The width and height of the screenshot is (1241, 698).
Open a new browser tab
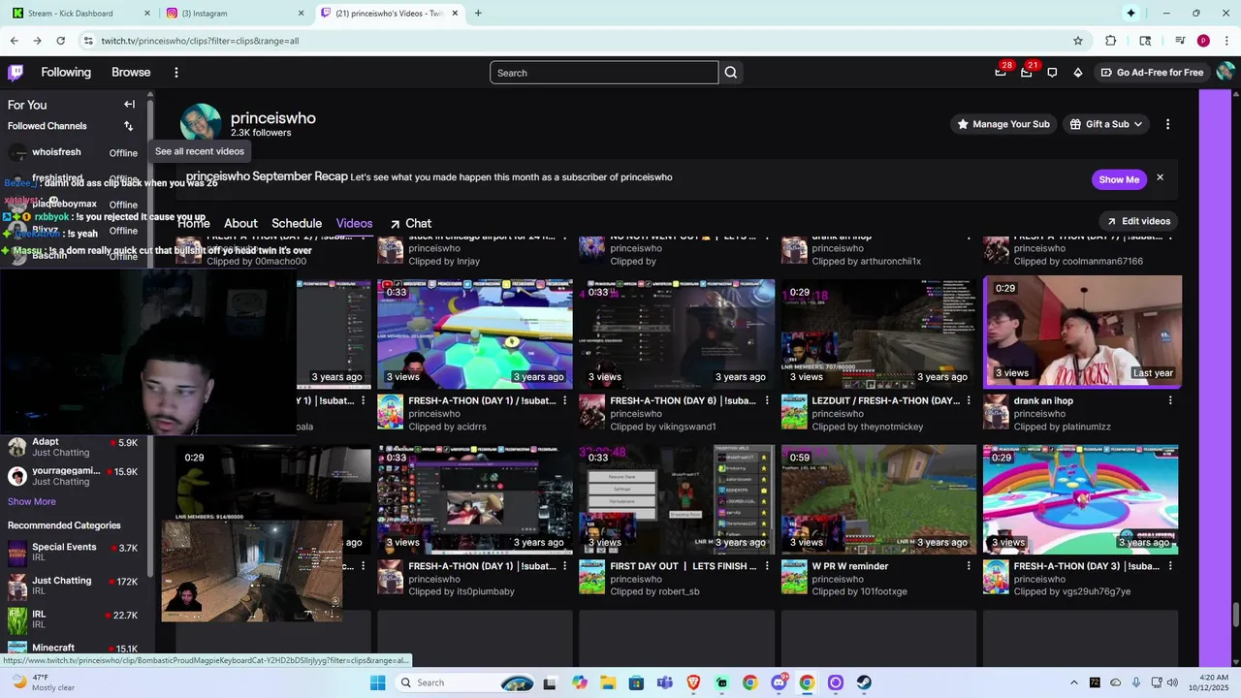478,13
